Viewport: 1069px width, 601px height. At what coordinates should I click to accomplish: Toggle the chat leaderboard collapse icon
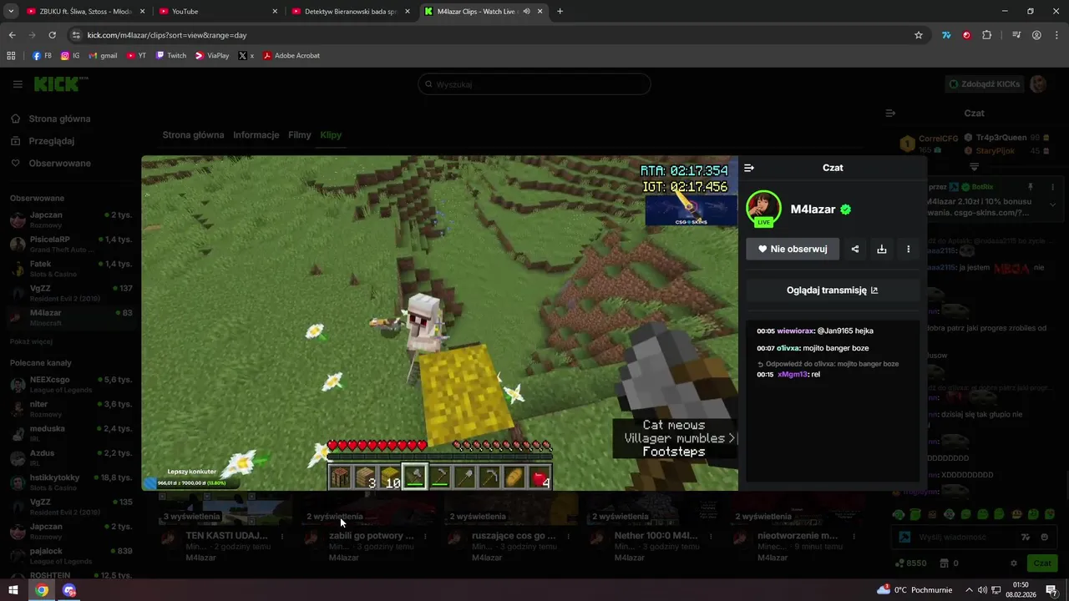point(974,167)
